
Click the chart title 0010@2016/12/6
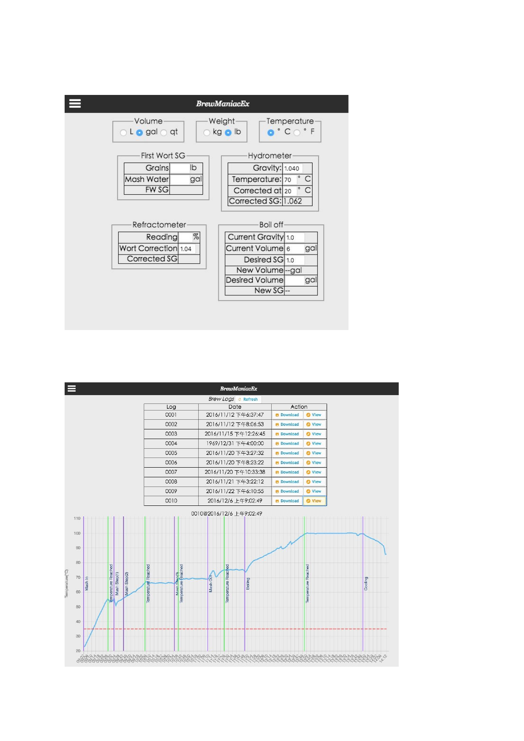click(x=226, y=514)
